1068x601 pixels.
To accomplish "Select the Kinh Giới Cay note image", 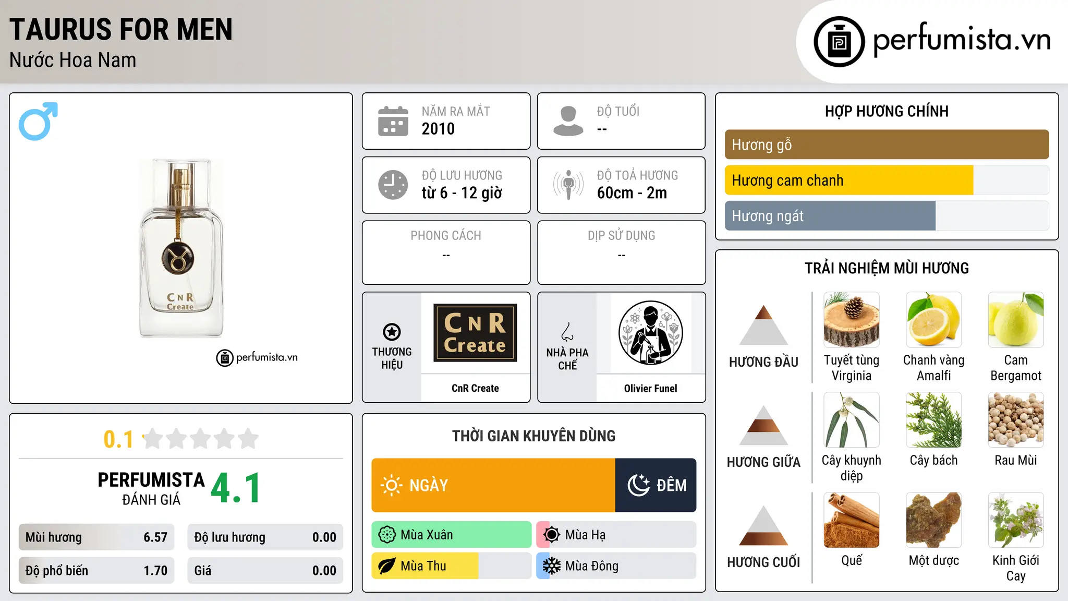I will [x=1016, y=520].
